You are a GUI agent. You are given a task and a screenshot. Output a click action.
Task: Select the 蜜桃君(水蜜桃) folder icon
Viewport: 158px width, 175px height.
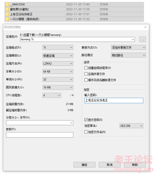click(7, 9)
